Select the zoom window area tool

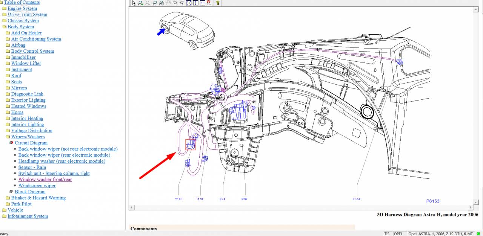(x=162, y=3)
